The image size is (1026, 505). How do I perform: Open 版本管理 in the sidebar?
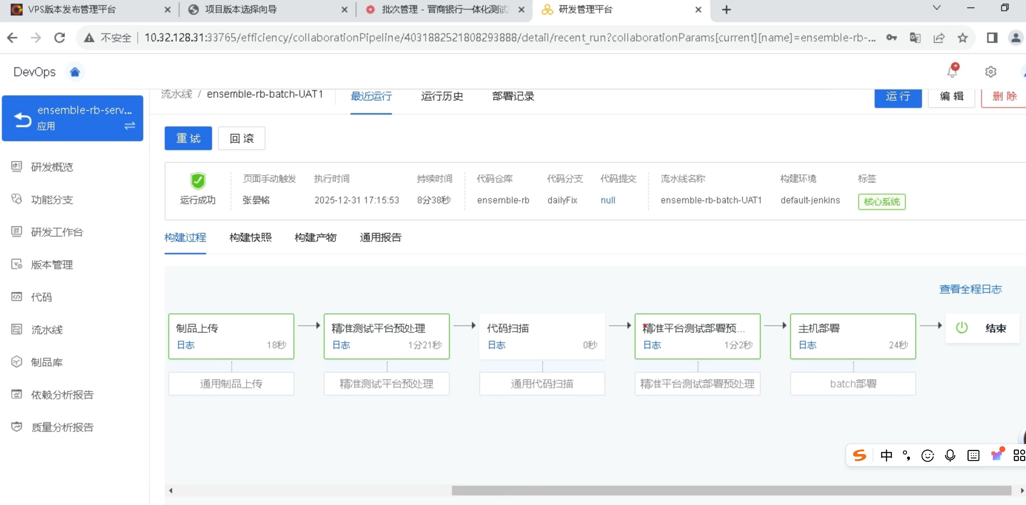pos(52,265)
